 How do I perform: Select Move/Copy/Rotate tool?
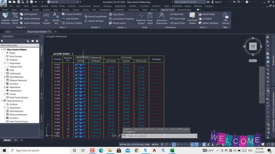(x=95, y=16)
